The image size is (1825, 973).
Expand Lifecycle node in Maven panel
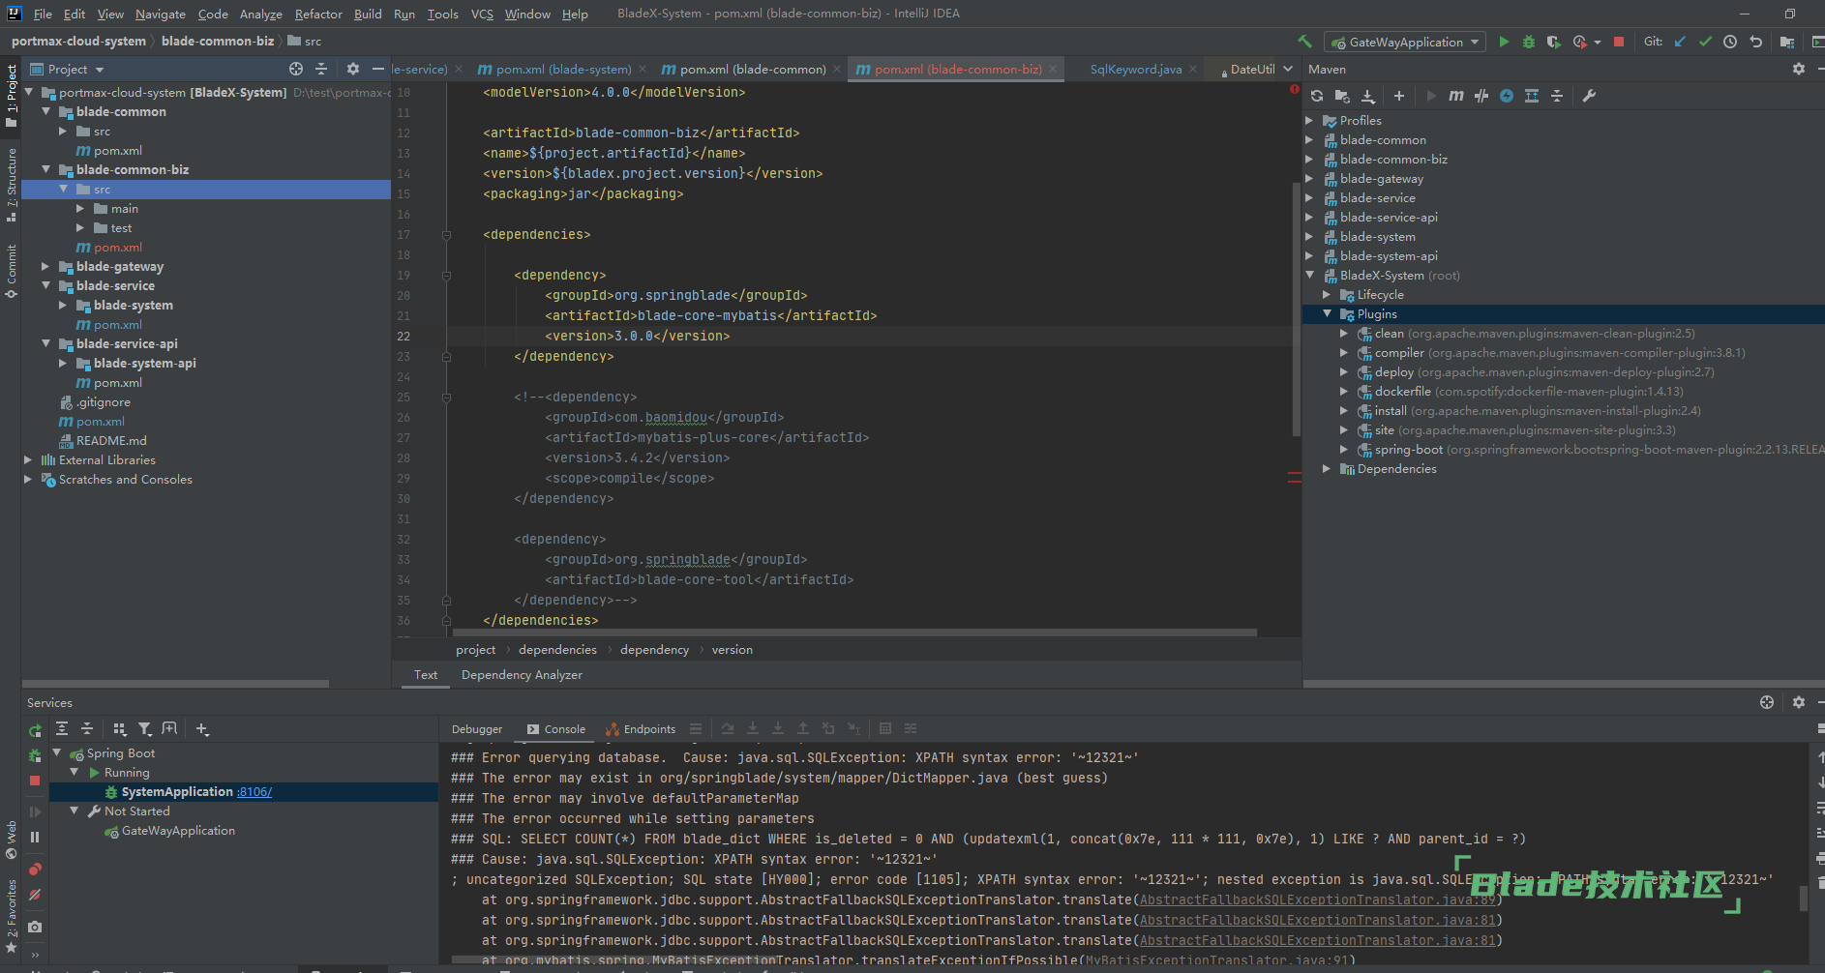click(1327, 294)
